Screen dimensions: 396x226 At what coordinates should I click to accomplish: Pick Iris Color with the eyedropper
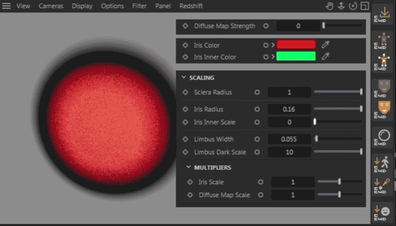[x=325, y=45]
